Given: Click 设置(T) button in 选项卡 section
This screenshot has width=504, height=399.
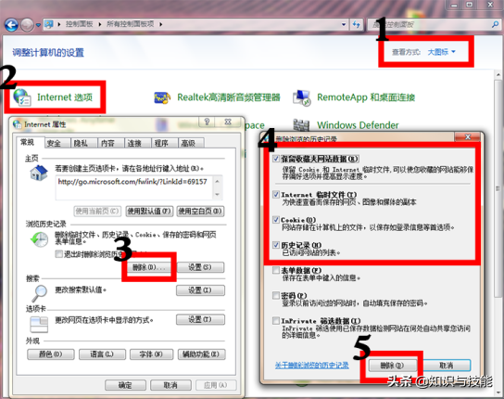Looking at the screenshot, I should pyautogui.click(x=200, y=320).
